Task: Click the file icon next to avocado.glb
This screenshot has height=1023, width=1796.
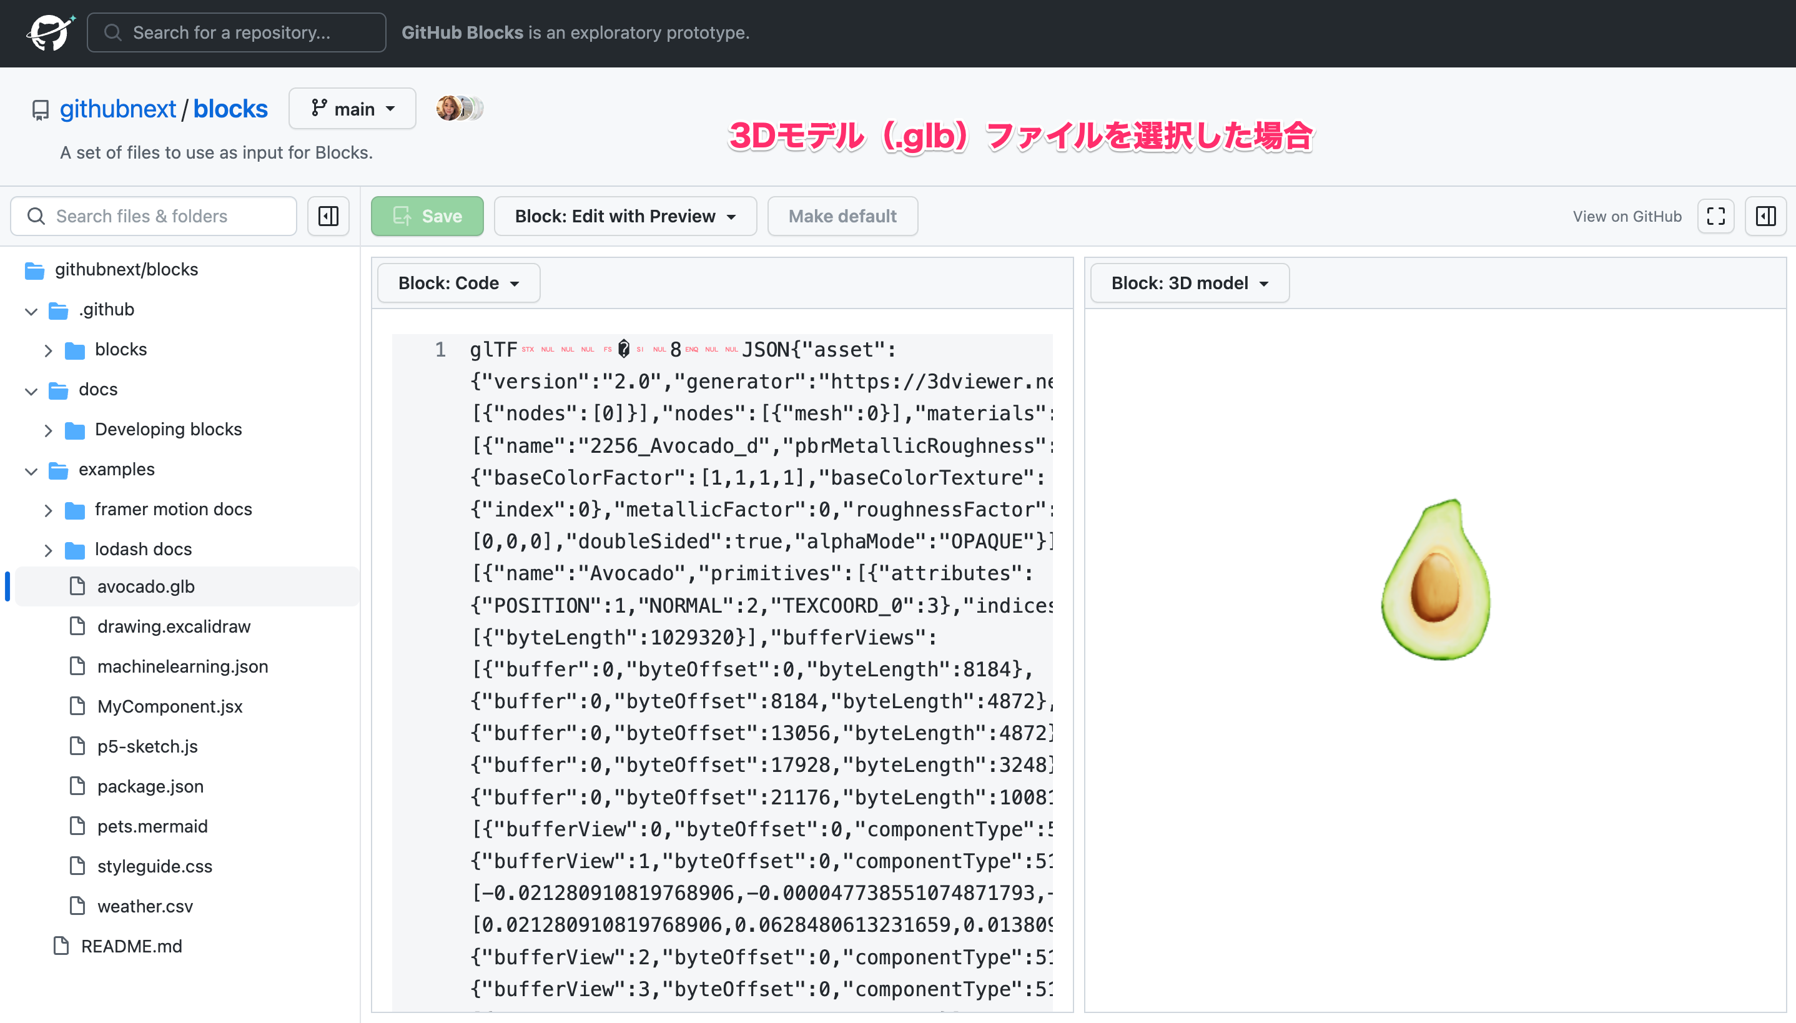Action: 77,586
